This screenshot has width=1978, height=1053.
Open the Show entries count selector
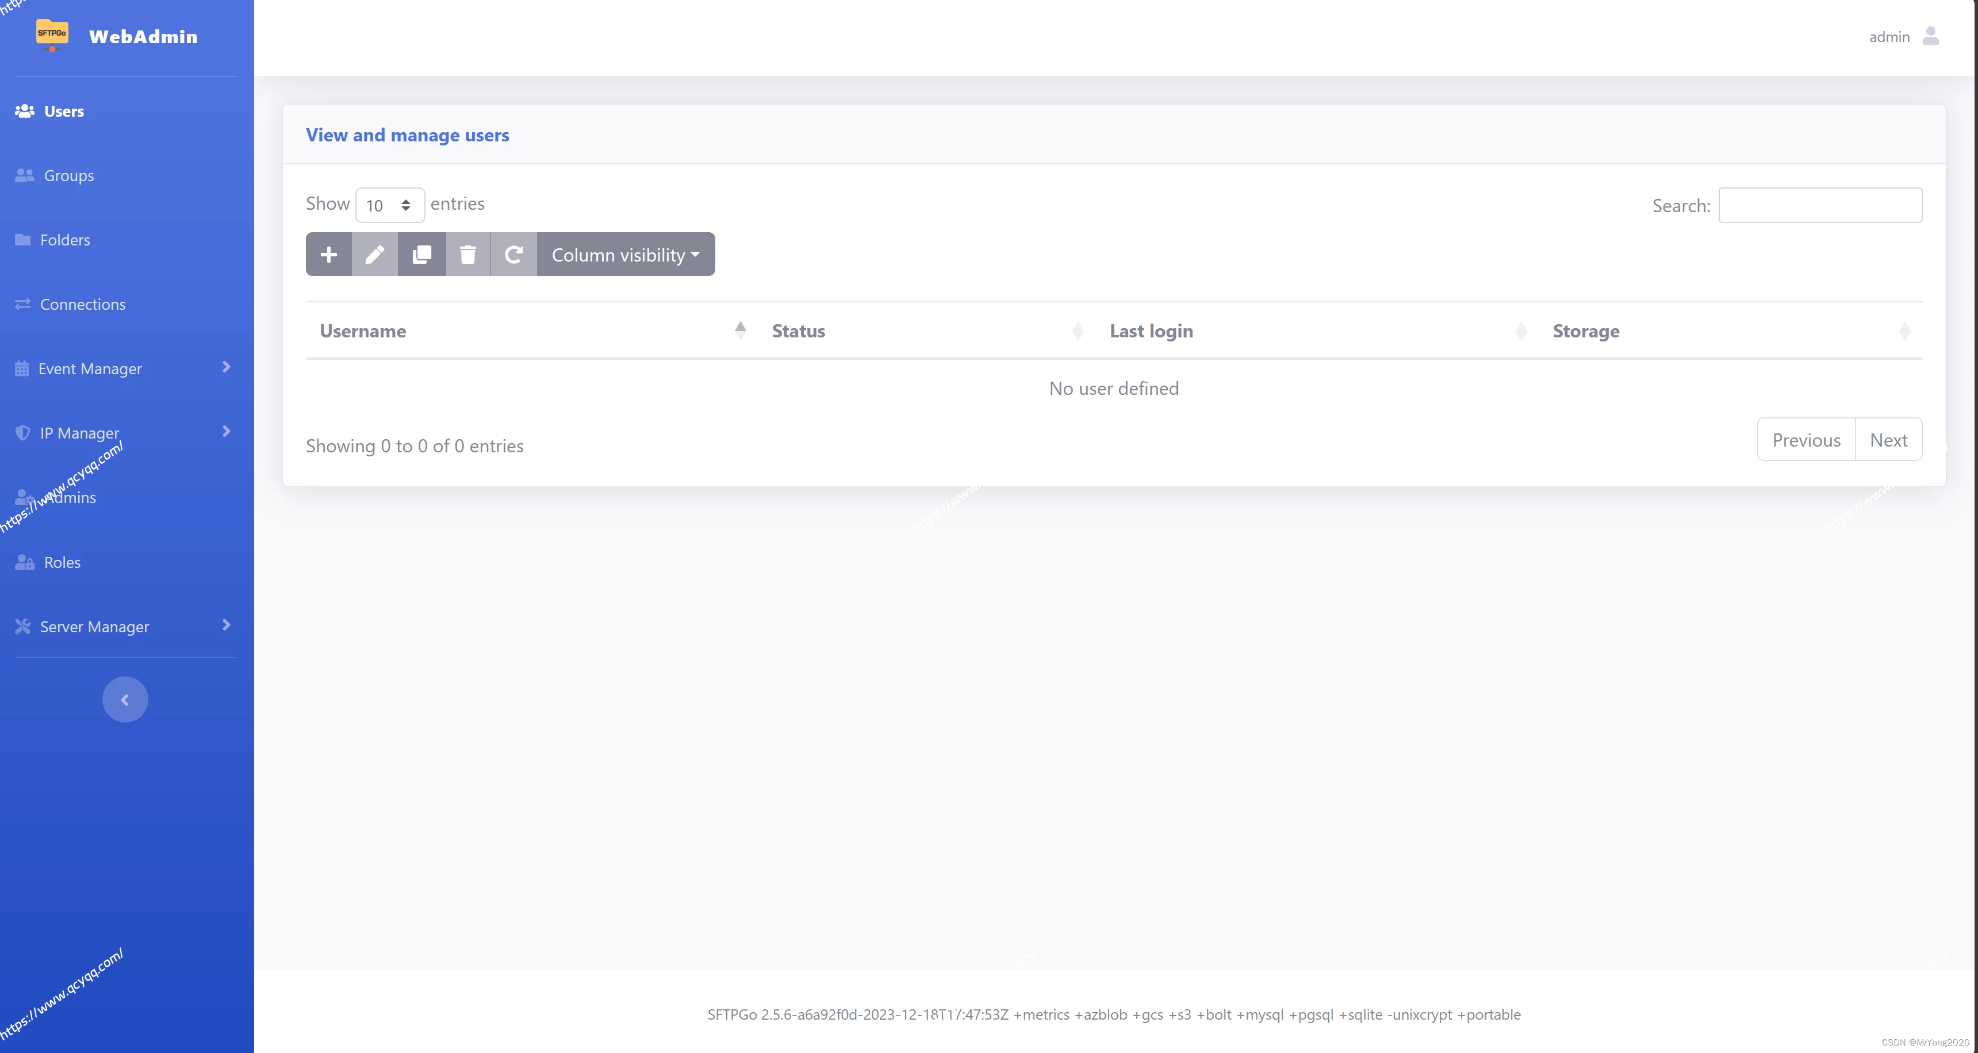click(389, 205)
